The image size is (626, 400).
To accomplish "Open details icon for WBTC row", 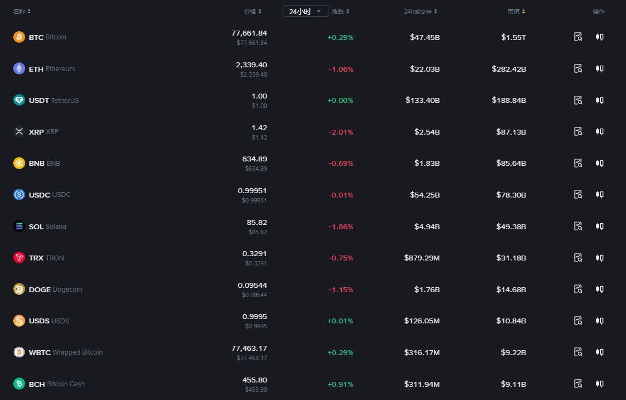I will pyautogui.click(x=578, y=352).
